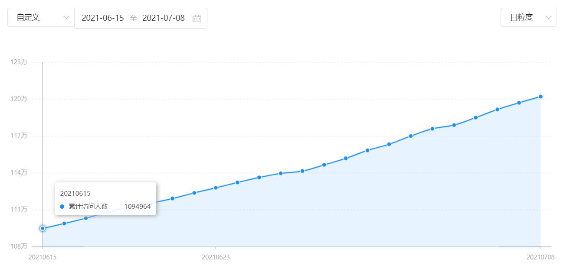Click the 20210708 x-axis label

[541, 257]
